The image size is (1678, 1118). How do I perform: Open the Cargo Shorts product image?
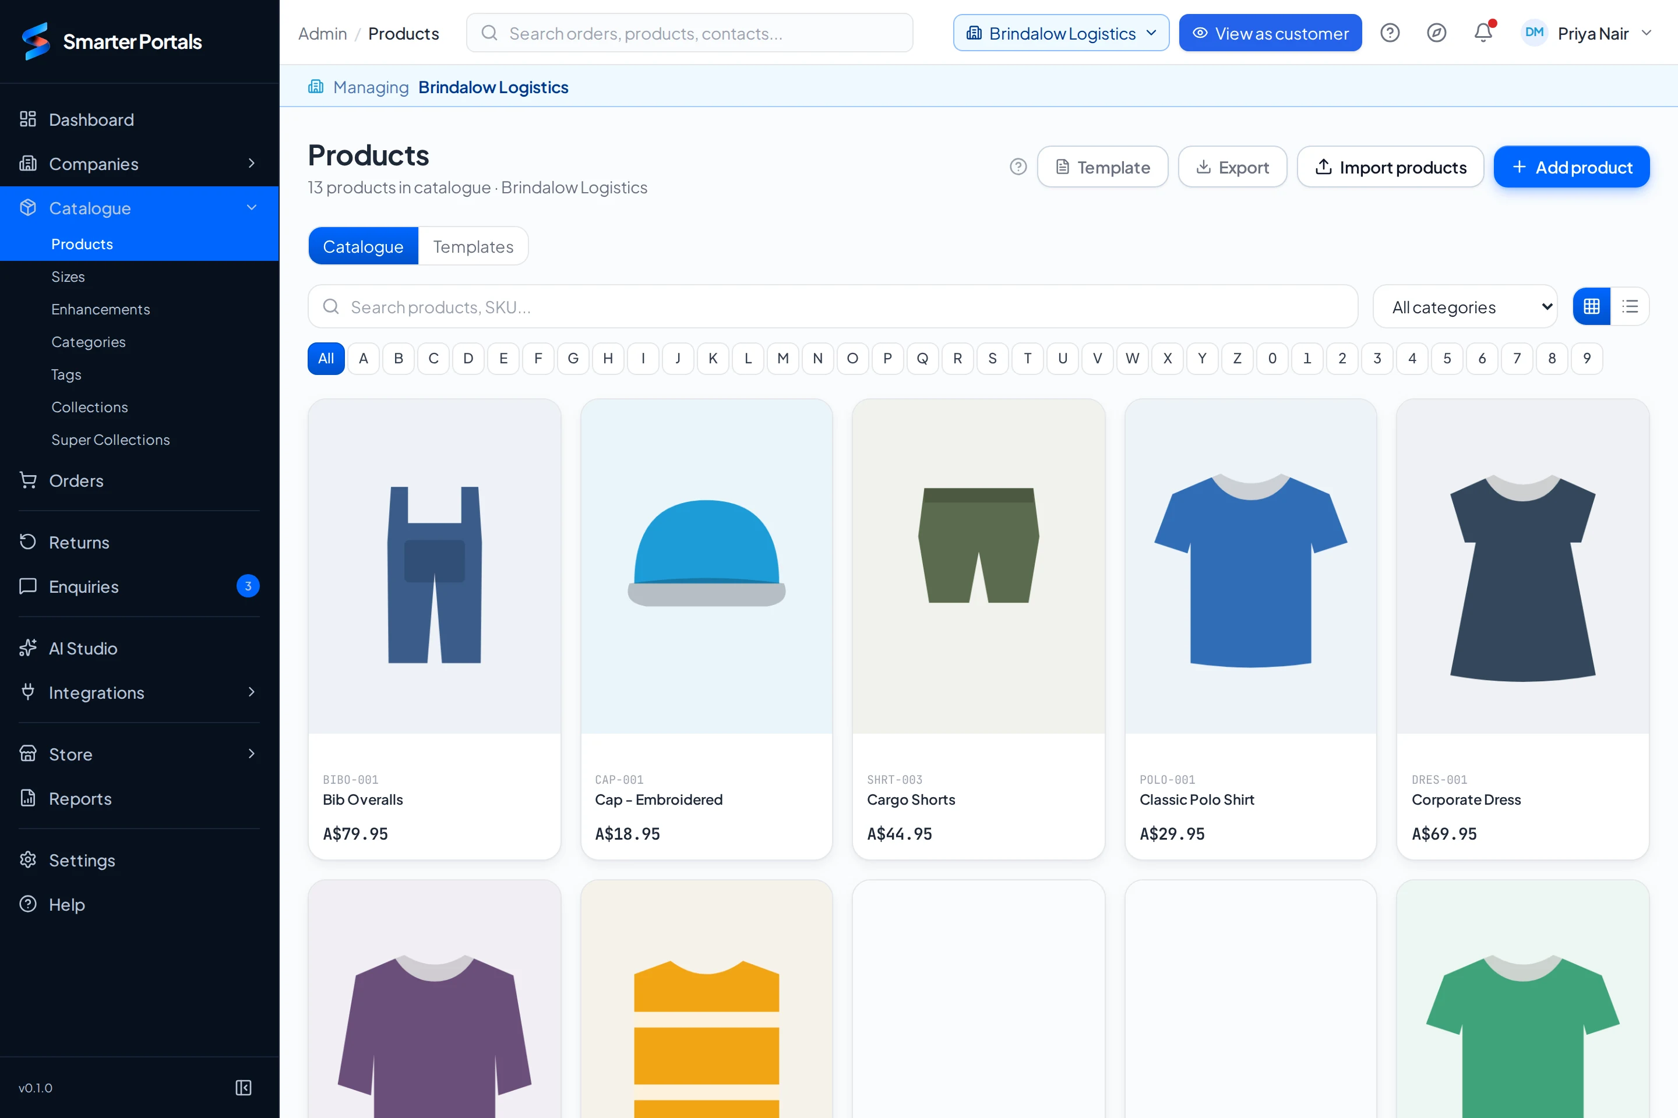click(979, 566)
